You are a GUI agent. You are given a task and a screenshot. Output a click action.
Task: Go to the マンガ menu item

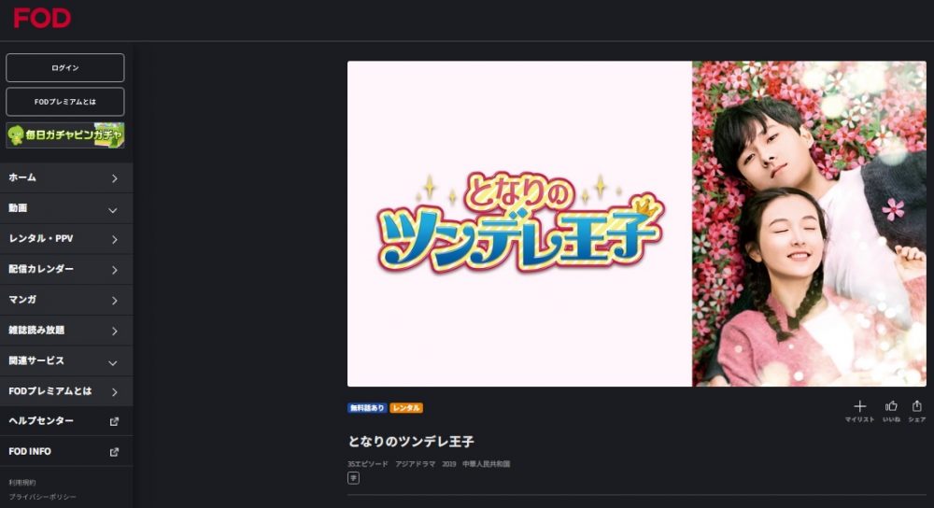click(66, 300)
